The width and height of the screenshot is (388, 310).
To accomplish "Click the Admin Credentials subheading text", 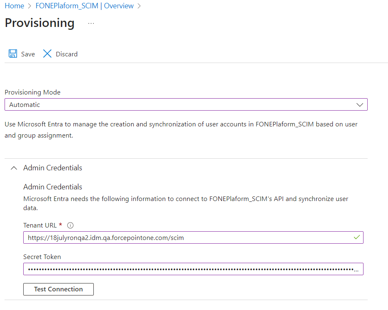I will coord(53,187).
